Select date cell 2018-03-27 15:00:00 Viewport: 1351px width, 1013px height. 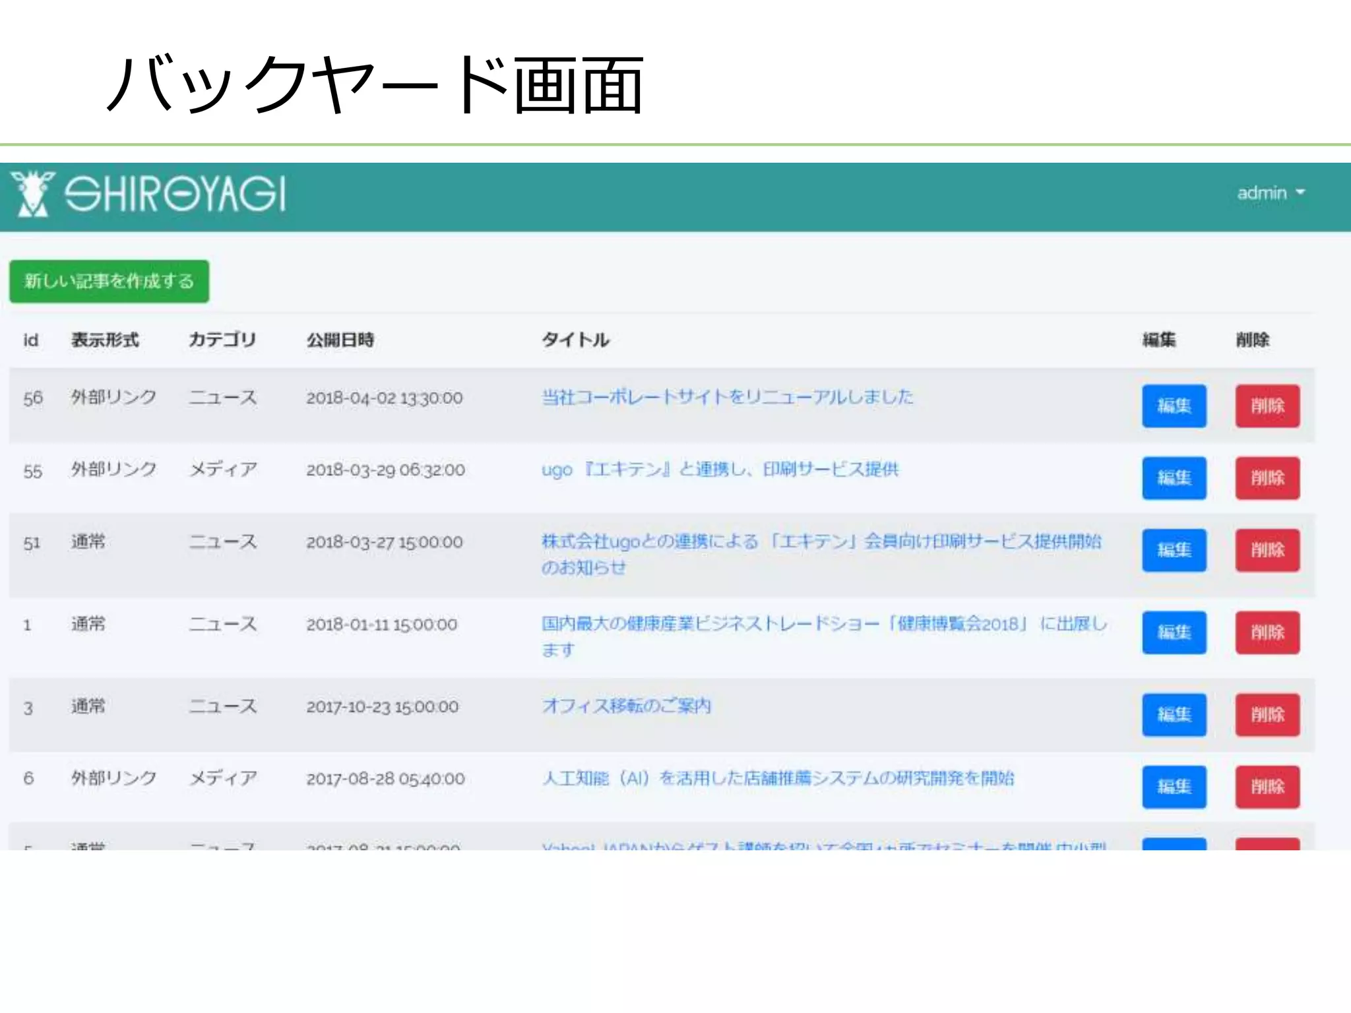click(385, 542)
